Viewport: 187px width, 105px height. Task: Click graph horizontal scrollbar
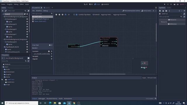tap(107, 74)
